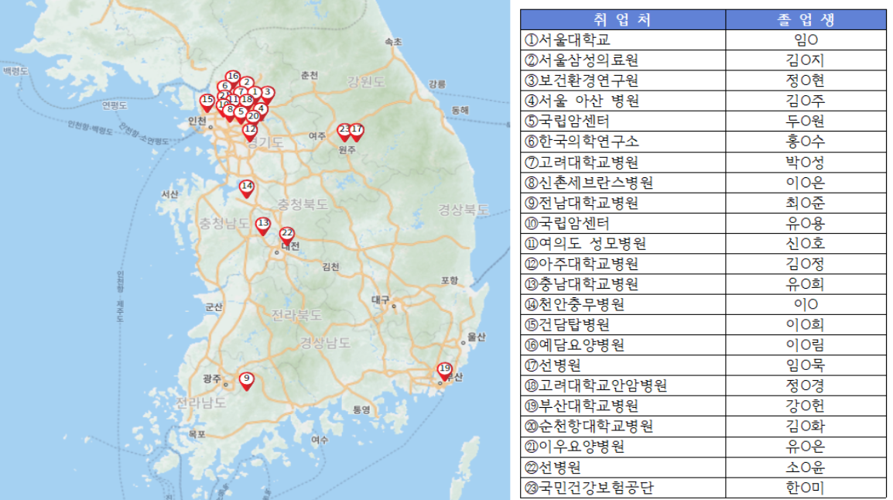Click the 취업처 column header

point(622,19)
